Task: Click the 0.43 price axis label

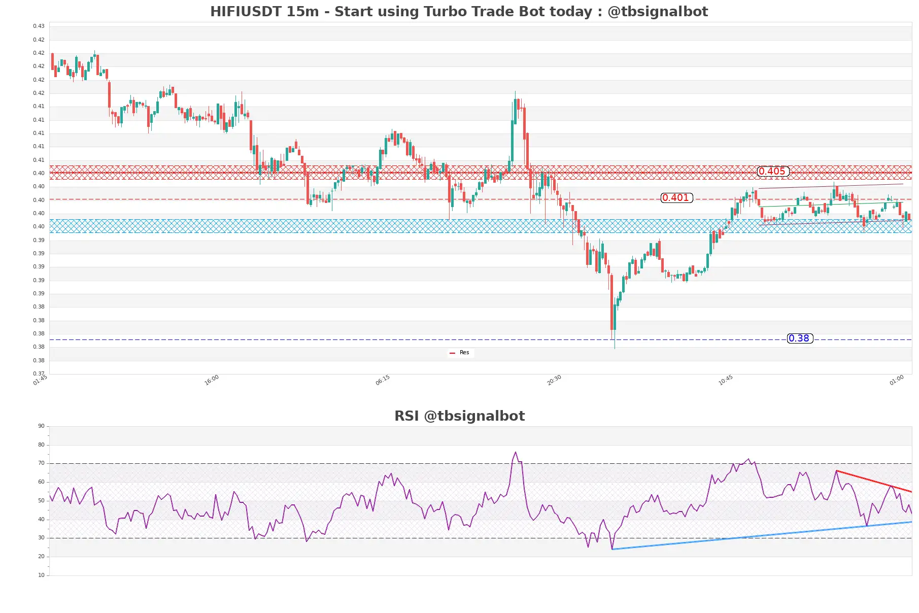Action: 39,26
